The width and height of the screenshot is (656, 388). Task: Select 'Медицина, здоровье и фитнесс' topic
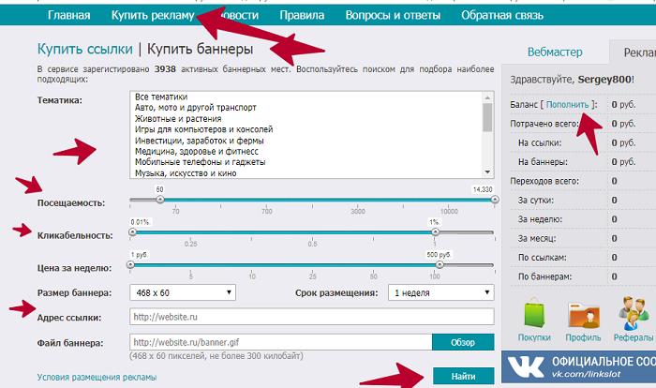[x=197, y=152]
